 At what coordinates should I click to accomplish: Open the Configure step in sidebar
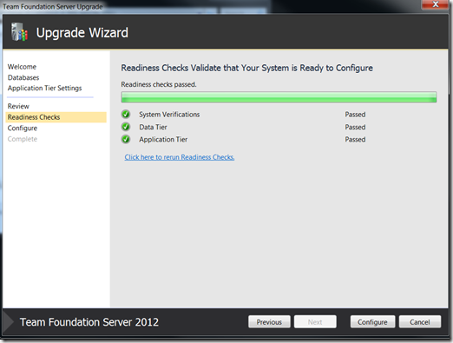(x=23, y=128)
